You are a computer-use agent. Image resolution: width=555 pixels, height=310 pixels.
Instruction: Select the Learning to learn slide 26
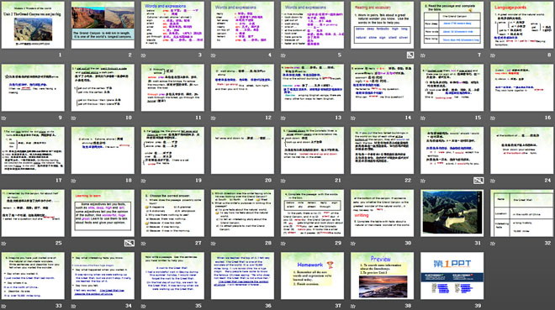[103, 213]
